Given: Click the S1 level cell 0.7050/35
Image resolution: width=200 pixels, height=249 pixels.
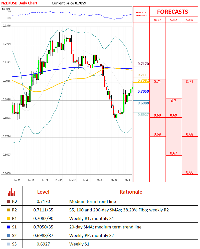Looking at the screenshot, I should tap(43, 227).
